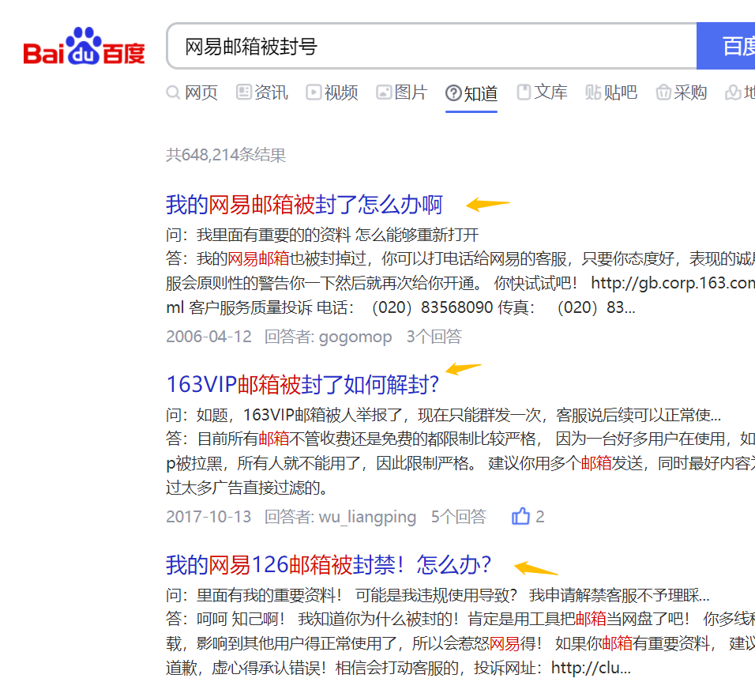Image resolution: width=755 pixels, height=682 pixels.
Task: Click the result count 共648,214条结果
Action: coord(226,155)
